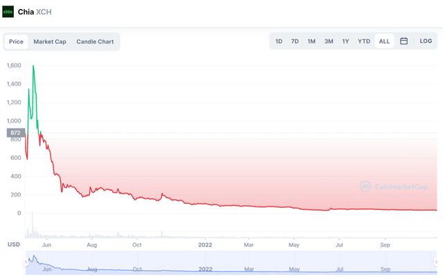The width and height of the screenshot is (443, 277).
Task: Select the 3M time range
Action: click(x=329, y=41)
